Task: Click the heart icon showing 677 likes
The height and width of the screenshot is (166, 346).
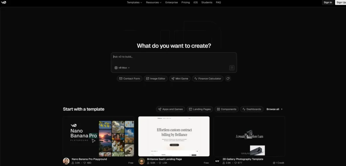Action: pyautogui.click(x=236, y=163)
